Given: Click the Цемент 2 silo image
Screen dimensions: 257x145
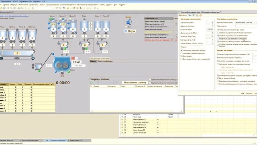Looking at the screenshot, I should tap(63, 26).
